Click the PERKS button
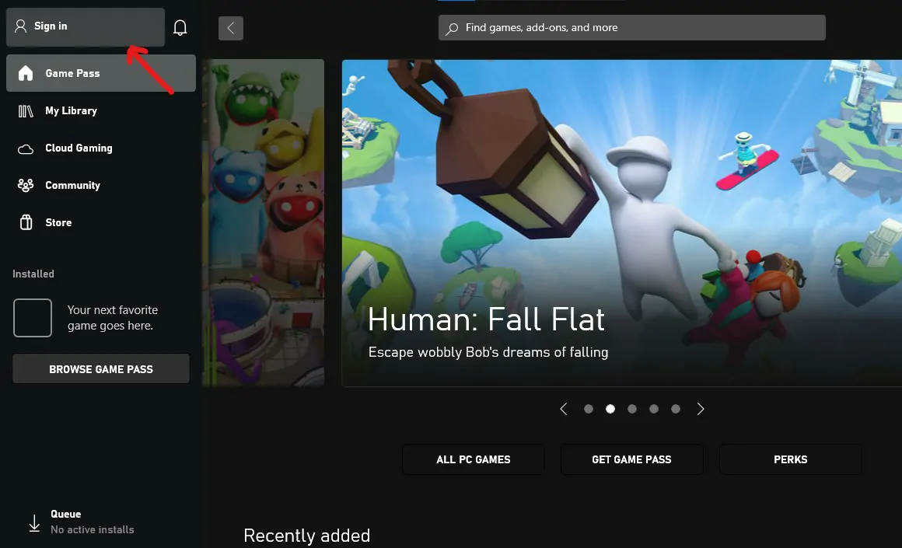The image size is (902, 548). (790, 459)
